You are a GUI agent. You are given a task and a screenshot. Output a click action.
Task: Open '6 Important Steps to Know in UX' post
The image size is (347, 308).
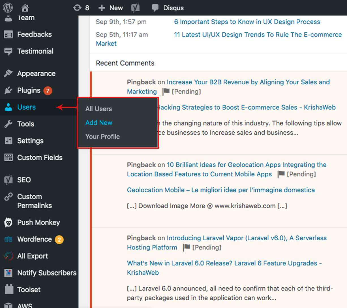click(247, 22)
